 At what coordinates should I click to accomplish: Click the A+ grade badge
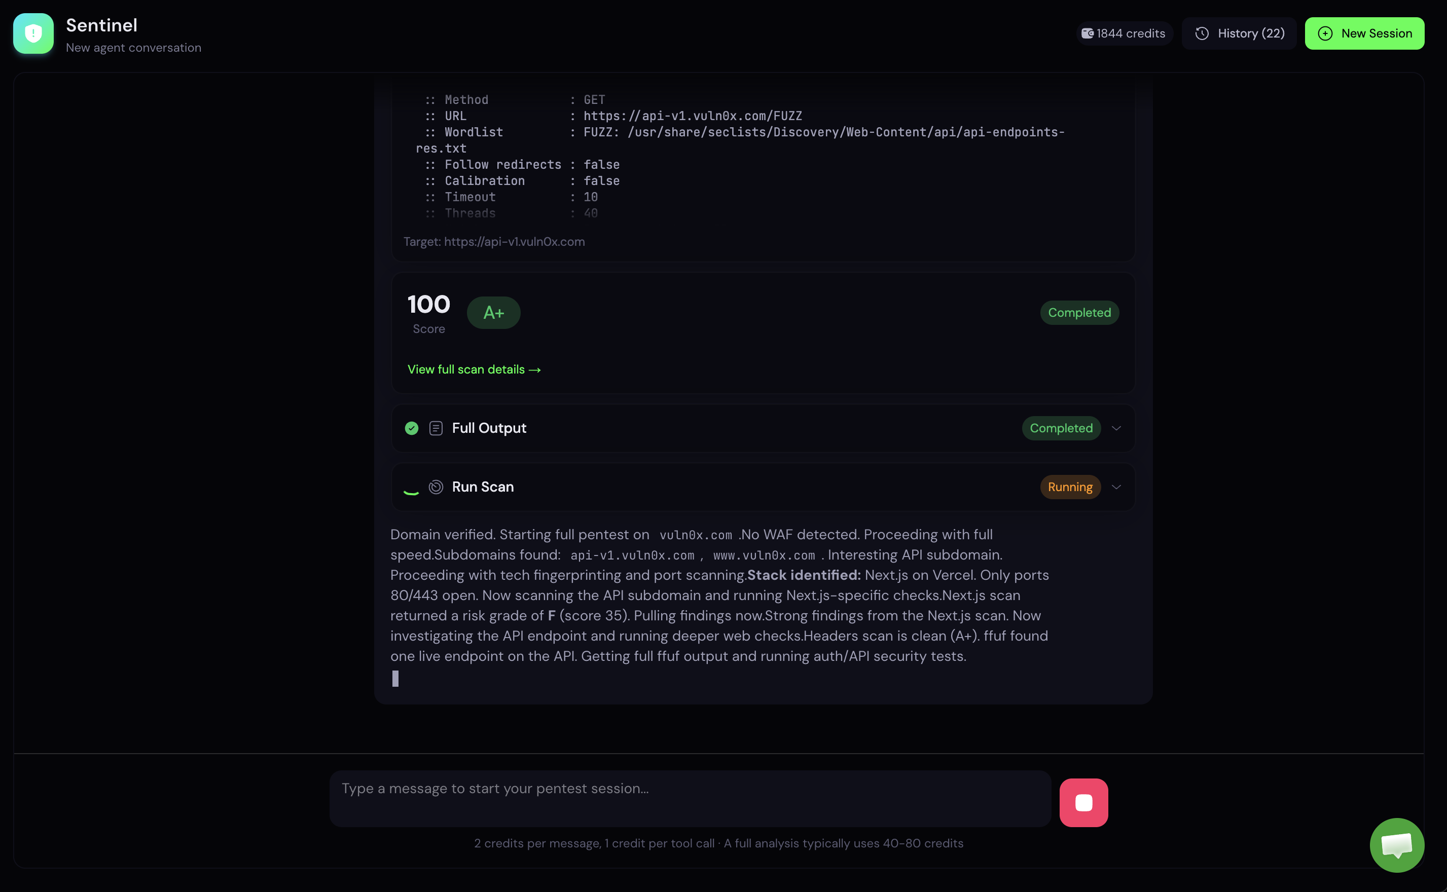(493, 313)
